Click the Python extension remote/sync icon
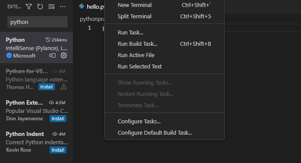This screenshot has height=163, width=301. coord(52,56)
